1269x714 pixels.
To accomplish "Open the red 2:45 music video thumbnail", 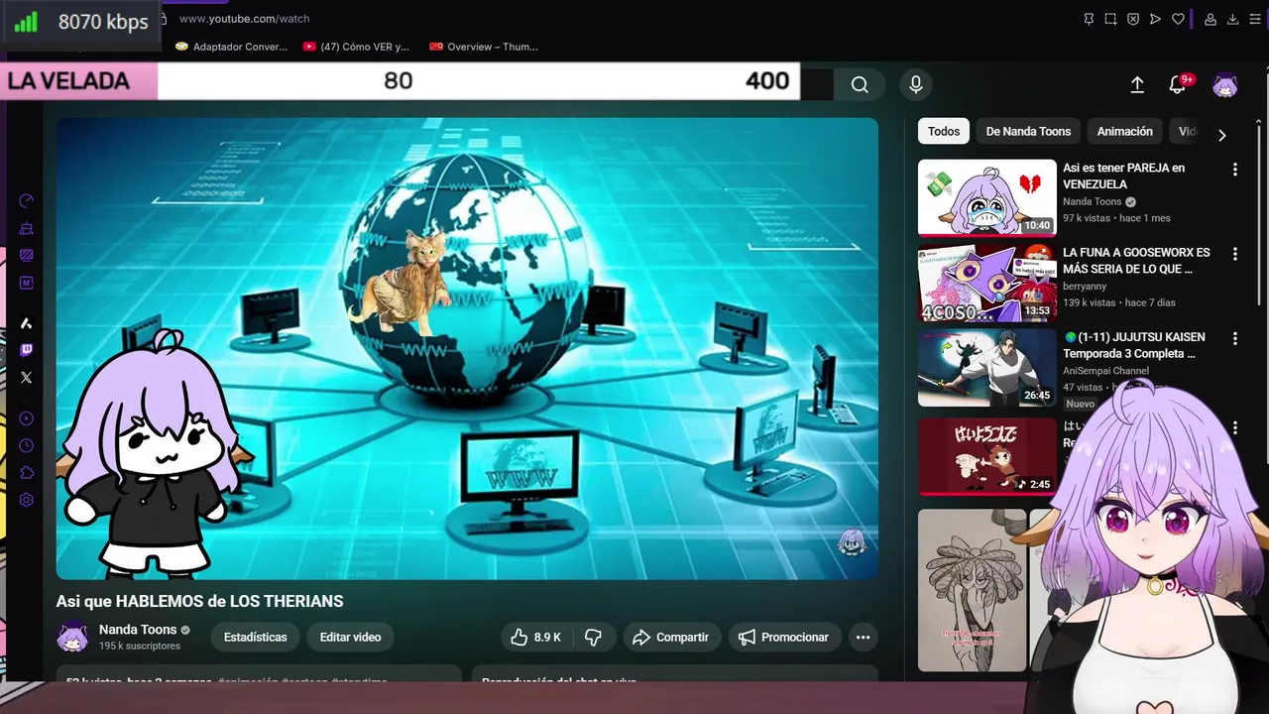I will (987, 456).
